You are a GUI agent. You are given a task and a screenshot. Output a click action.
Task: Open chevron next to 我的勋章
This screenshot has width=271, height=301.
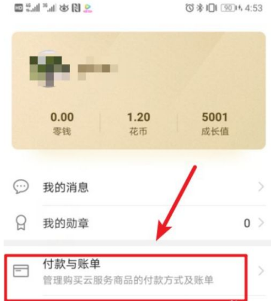pyautogui.click(x=261, y=223)
